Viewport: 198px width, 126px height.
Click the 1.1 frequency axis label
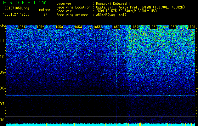3,41
